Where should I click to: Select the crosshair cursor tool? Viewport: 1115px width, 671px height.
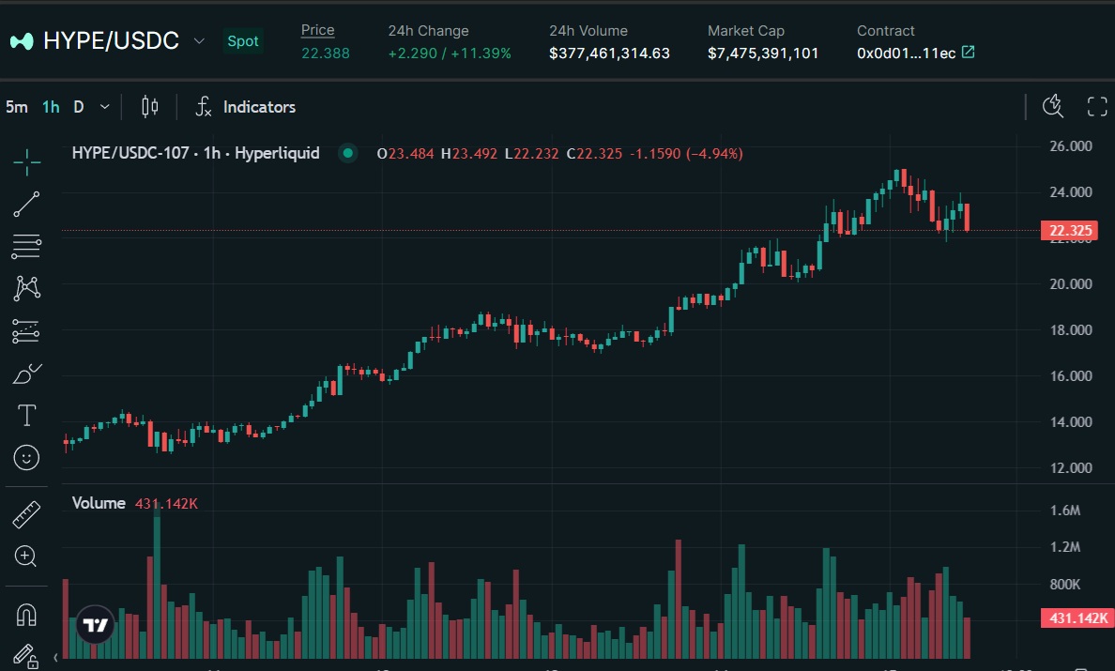pyautogui.click(x=27, y=161)
